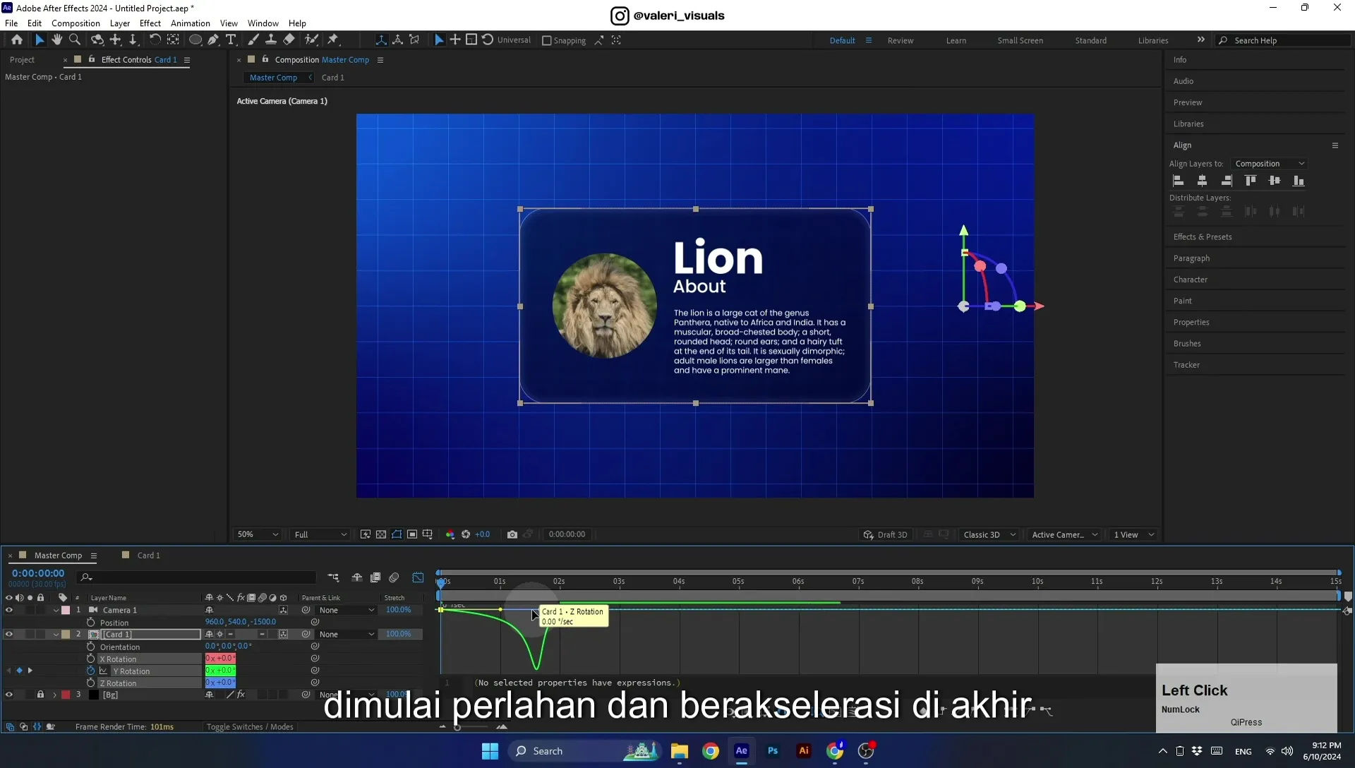Toggle Y Rotation stopwatch
Viewport: 1355px width, 768px height.
point(90,671)
